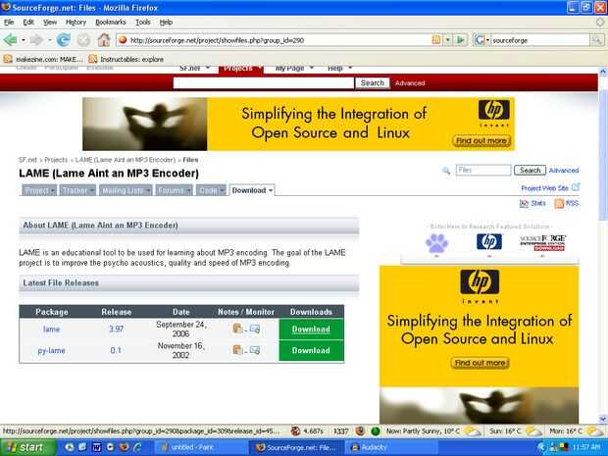Open Project Web Site link

click(550, 188)
